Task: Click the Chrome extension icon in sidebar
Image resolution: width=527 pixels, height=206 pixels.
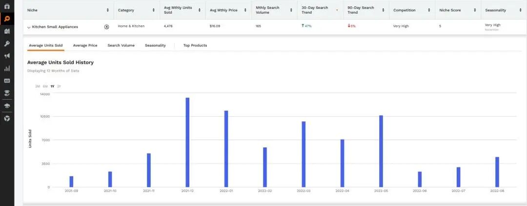Action: [7, 118]
